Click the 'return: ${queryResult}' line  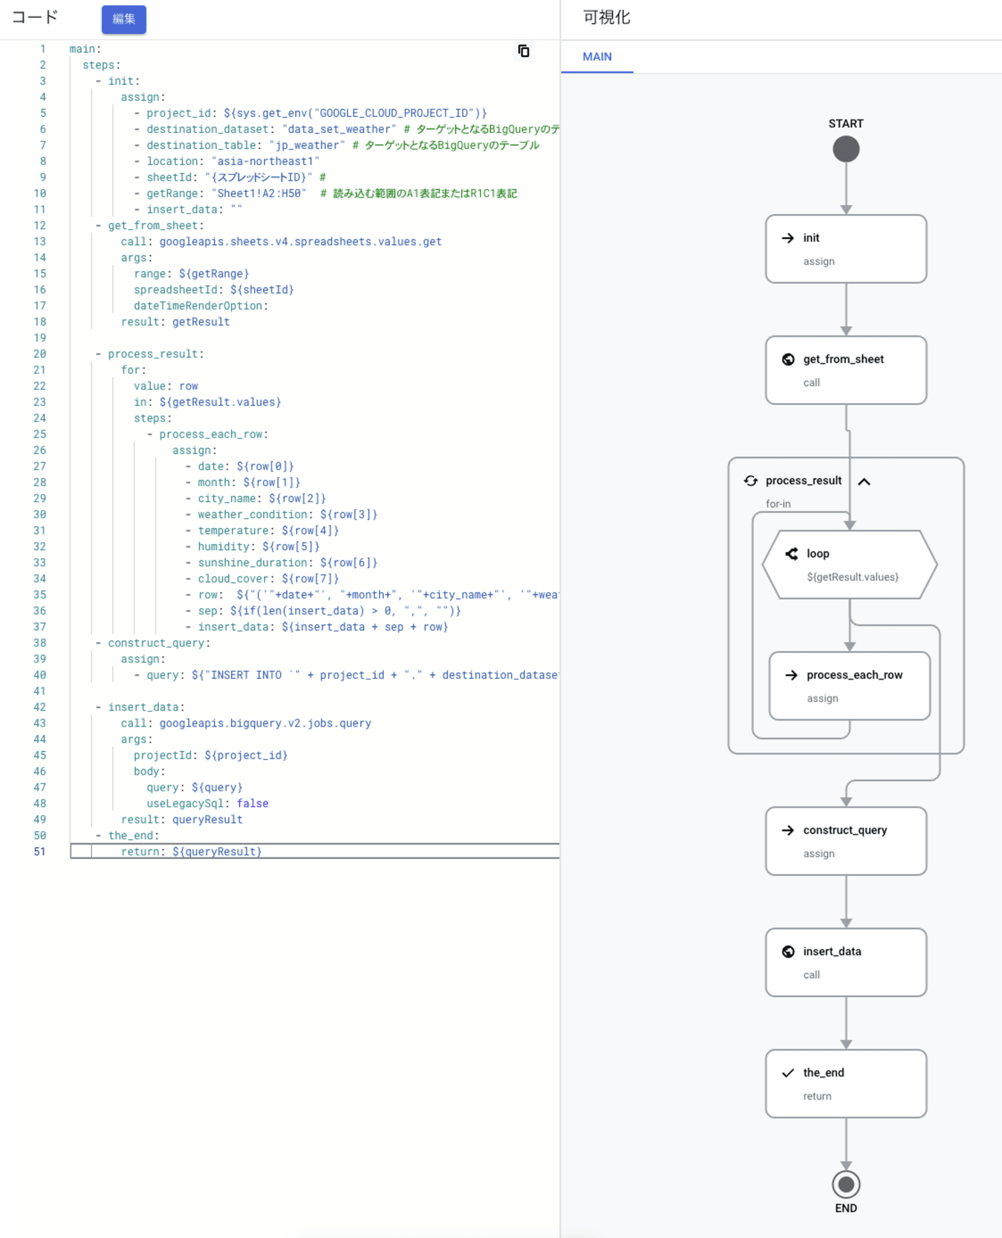pos(191,852)
